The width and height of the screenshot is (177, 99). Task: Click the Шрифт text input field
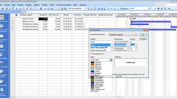101,42
